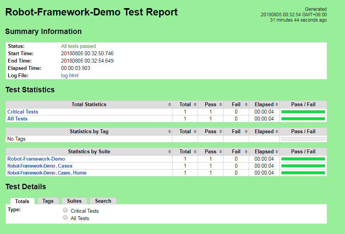Open the log.html link
The image size is (345, 234).
pos(70,76)
